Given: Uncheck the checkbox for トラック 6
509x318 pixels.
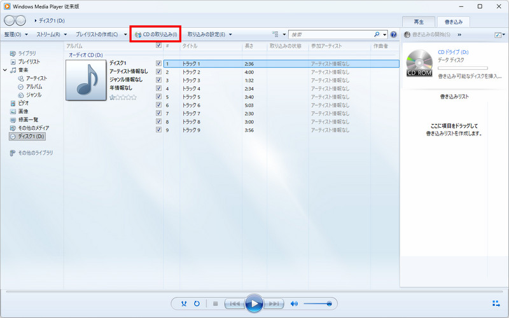Looking at the screenshot, I should click(x=158, y=105).
